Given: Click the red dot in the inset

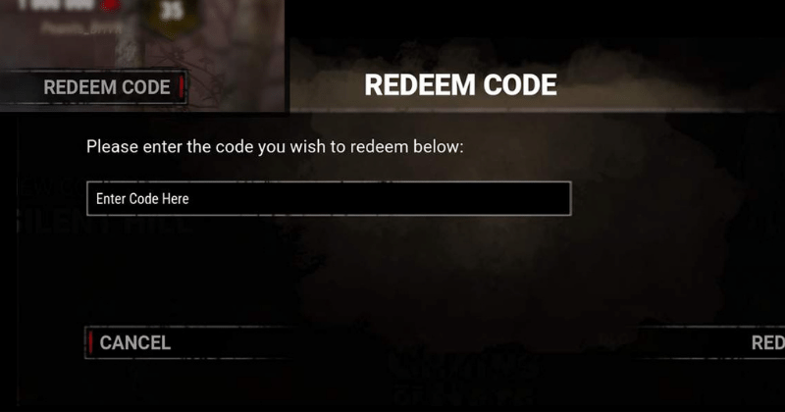Looking at the screenshot, I should click(111, 5).
